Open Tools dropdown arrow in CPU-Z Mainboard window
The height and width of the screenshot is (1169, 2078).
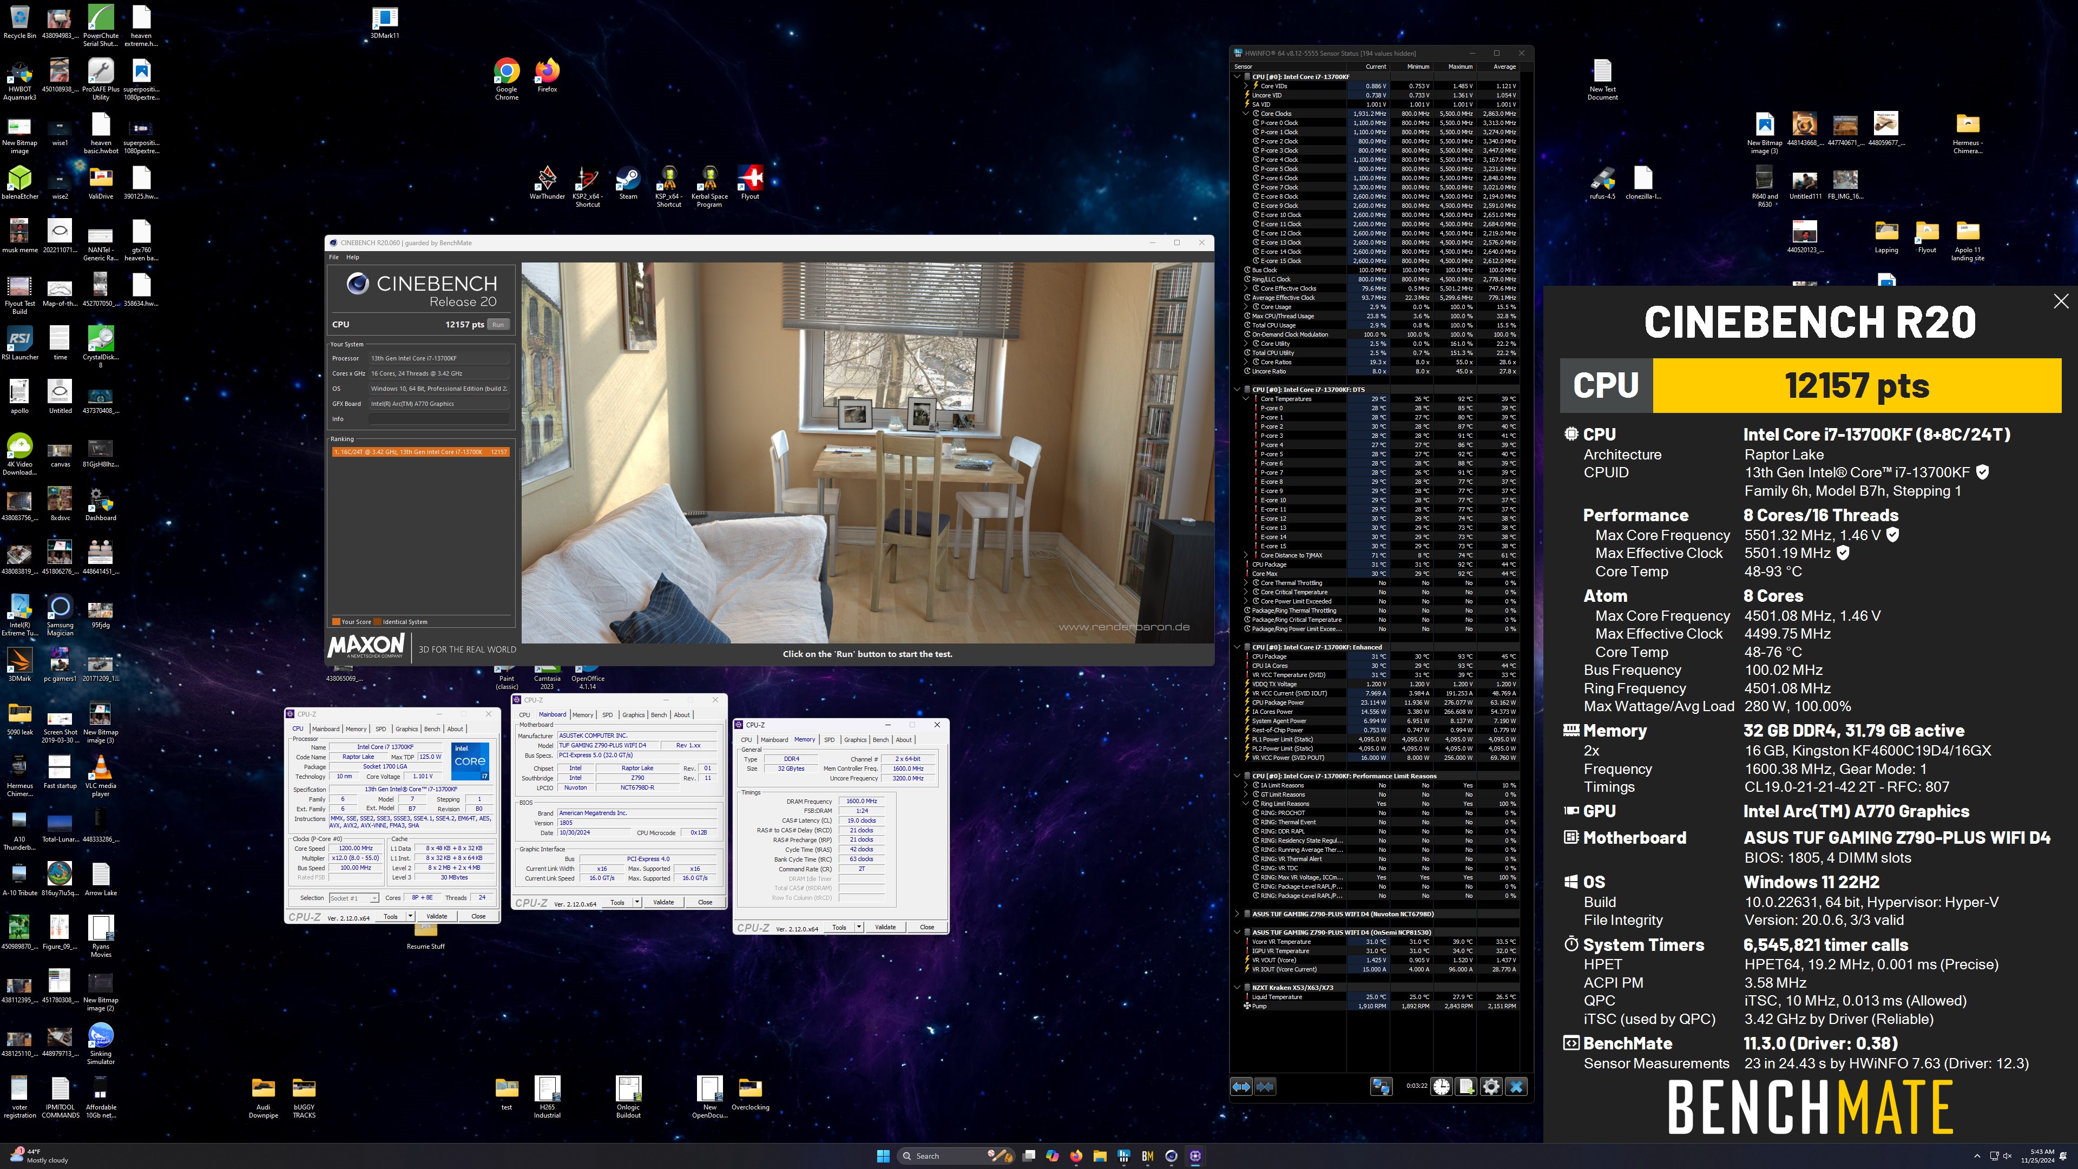637,902
